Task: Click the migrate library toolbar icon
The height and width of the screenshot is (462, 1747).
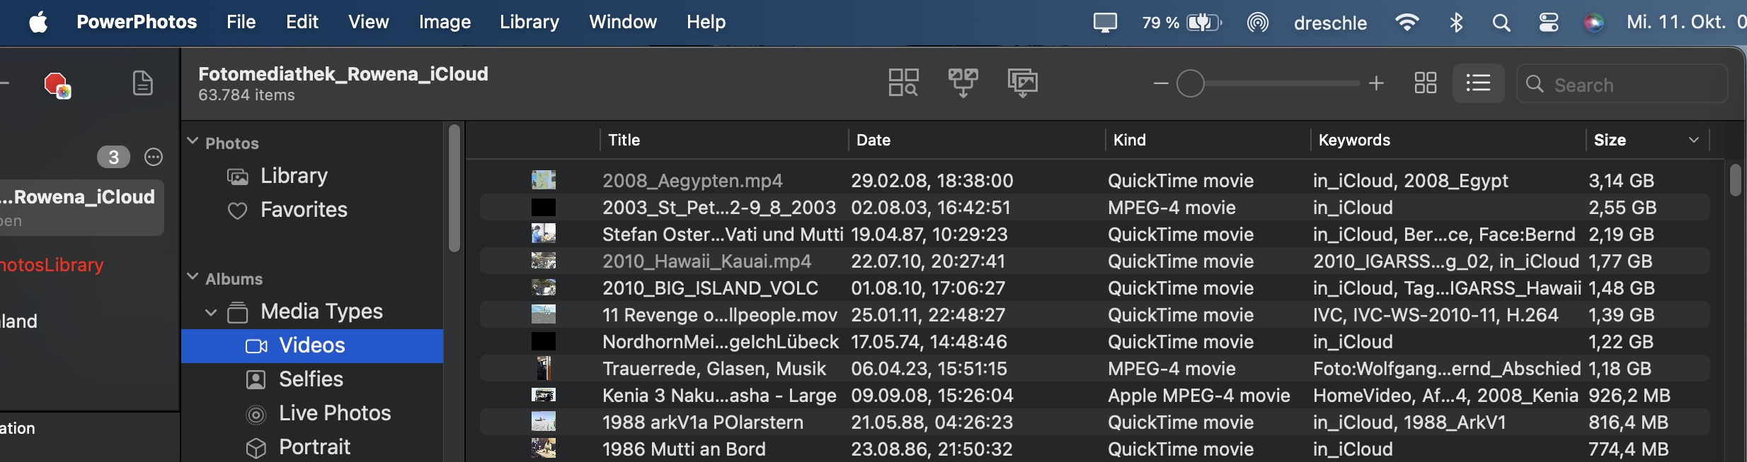Action: click(1022, 83)
